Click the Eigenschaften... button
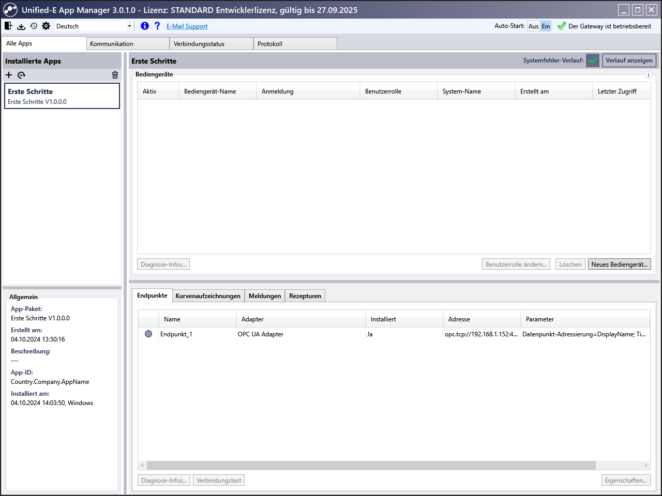662x496 pixels. coord(626,480)
